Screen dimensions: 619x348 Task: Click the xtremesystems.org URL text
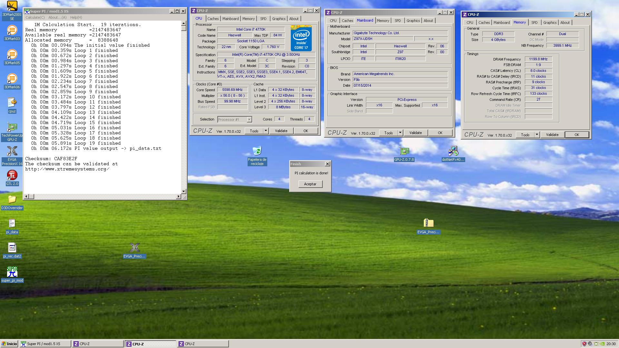pos(67,169)
